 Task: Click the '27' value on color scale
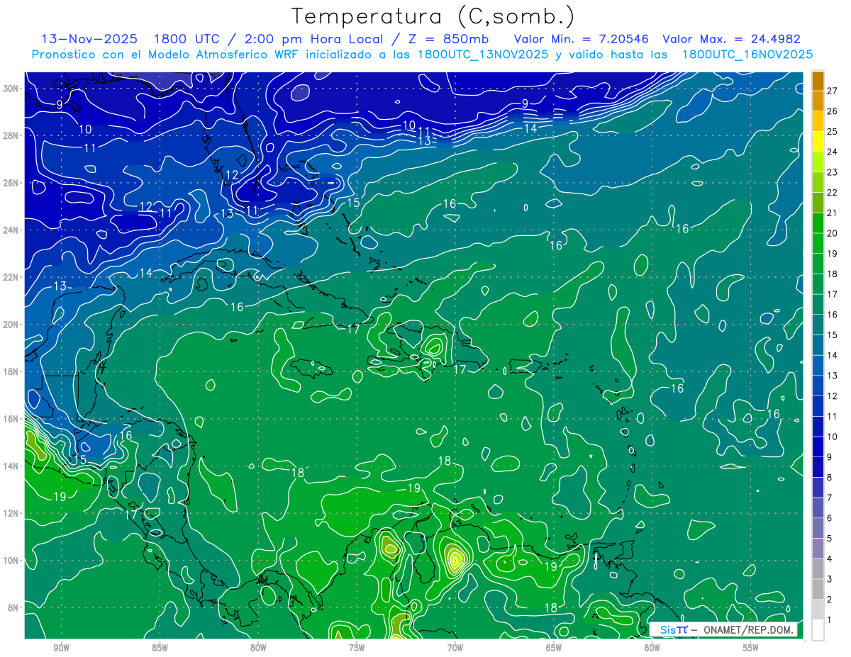point(833,91)
